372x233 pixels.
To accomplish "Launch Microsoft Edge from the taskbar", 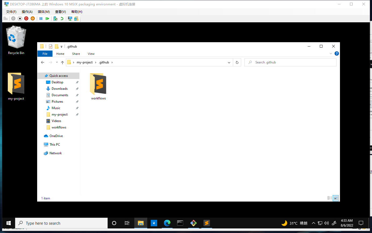I will tap(167, 223).
